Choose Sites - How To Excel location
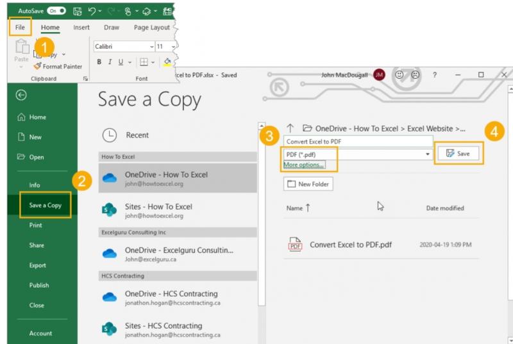Image resolution: width=513 pixels, height=344 pixels. click(178, 210)
